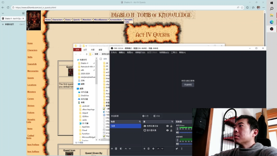Open desktop audio channel three-dot options
The width and height of the screenshot is (277, 156).
coord(177,140)
